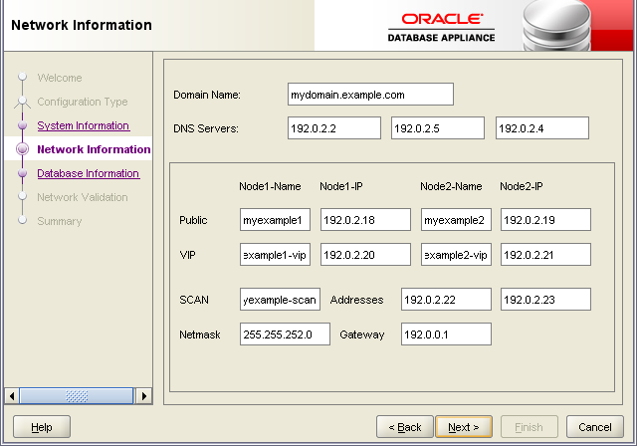Go Back to previous page
Viewport: 637px width, 446px height.
405,427
